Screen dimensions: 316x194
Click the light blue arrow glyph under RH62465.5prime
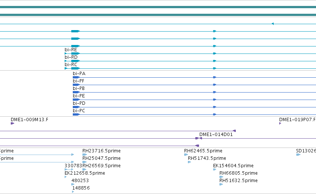186,155
